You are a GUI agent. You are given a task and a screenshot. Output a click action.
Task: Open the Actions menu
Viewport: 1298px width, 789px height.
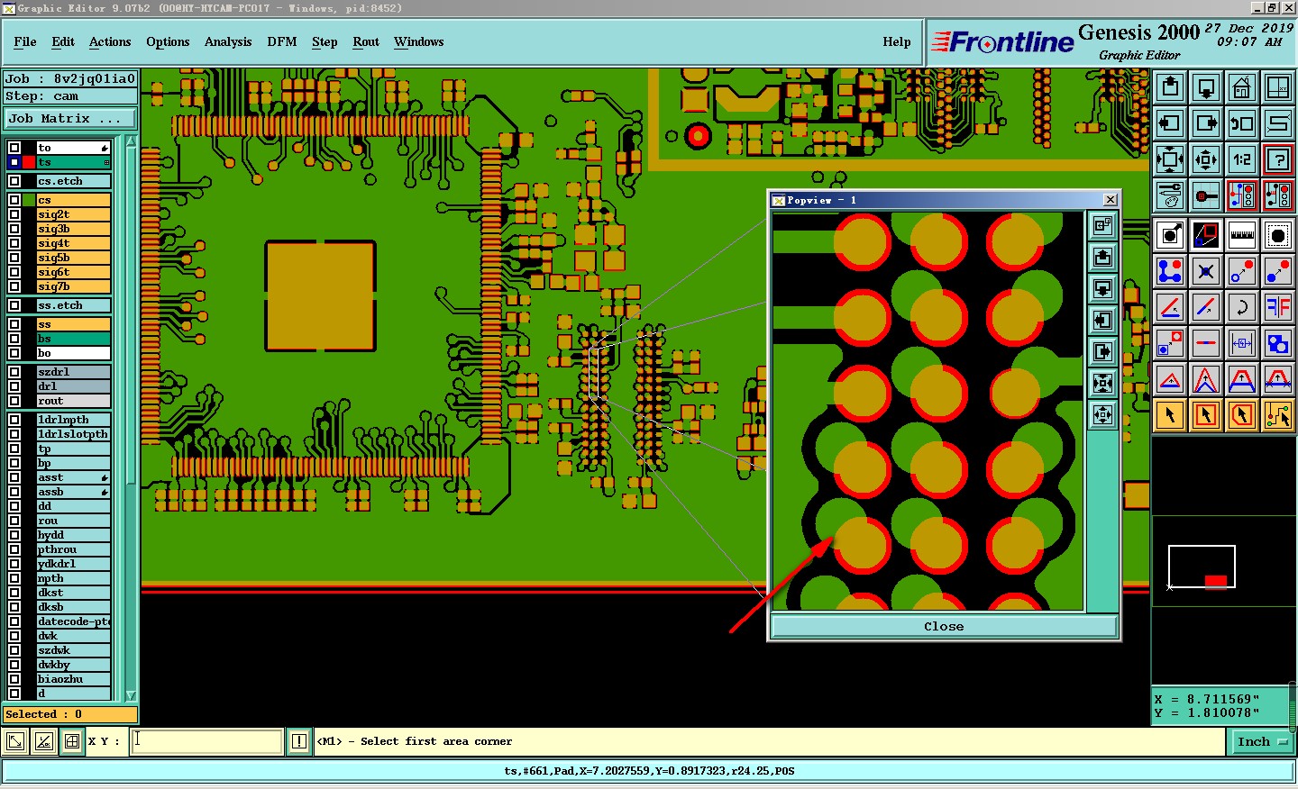coord(110,41)
